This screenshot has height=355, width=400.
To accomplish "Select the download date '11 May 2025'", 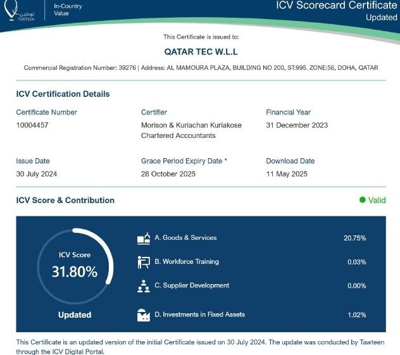I will tap(287, 174).
